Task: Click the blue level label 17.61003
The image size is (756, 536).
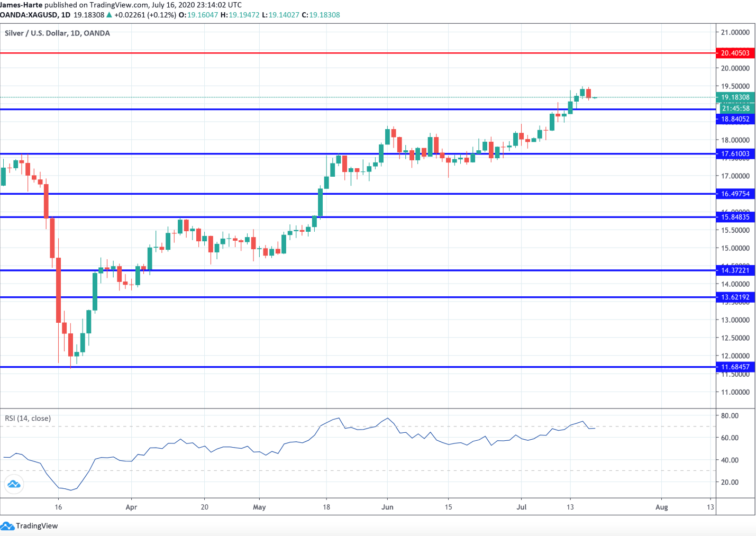Action: [736, 154]
